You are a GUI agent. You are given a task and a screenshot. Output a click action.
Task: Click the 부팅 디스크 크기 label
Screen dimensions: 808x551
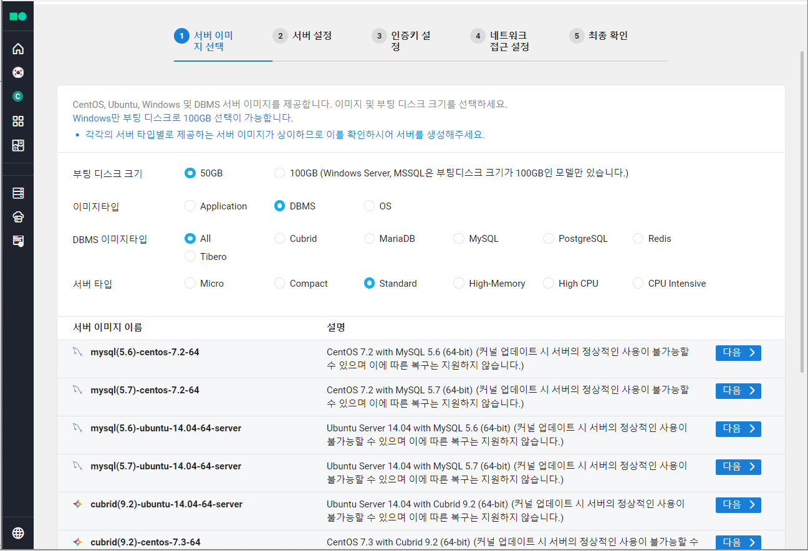point(107,174)
